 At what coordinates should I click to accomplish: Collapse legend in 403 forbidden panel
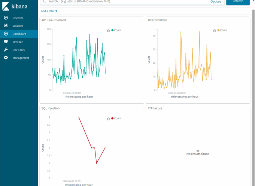click(x=214, y=31)
